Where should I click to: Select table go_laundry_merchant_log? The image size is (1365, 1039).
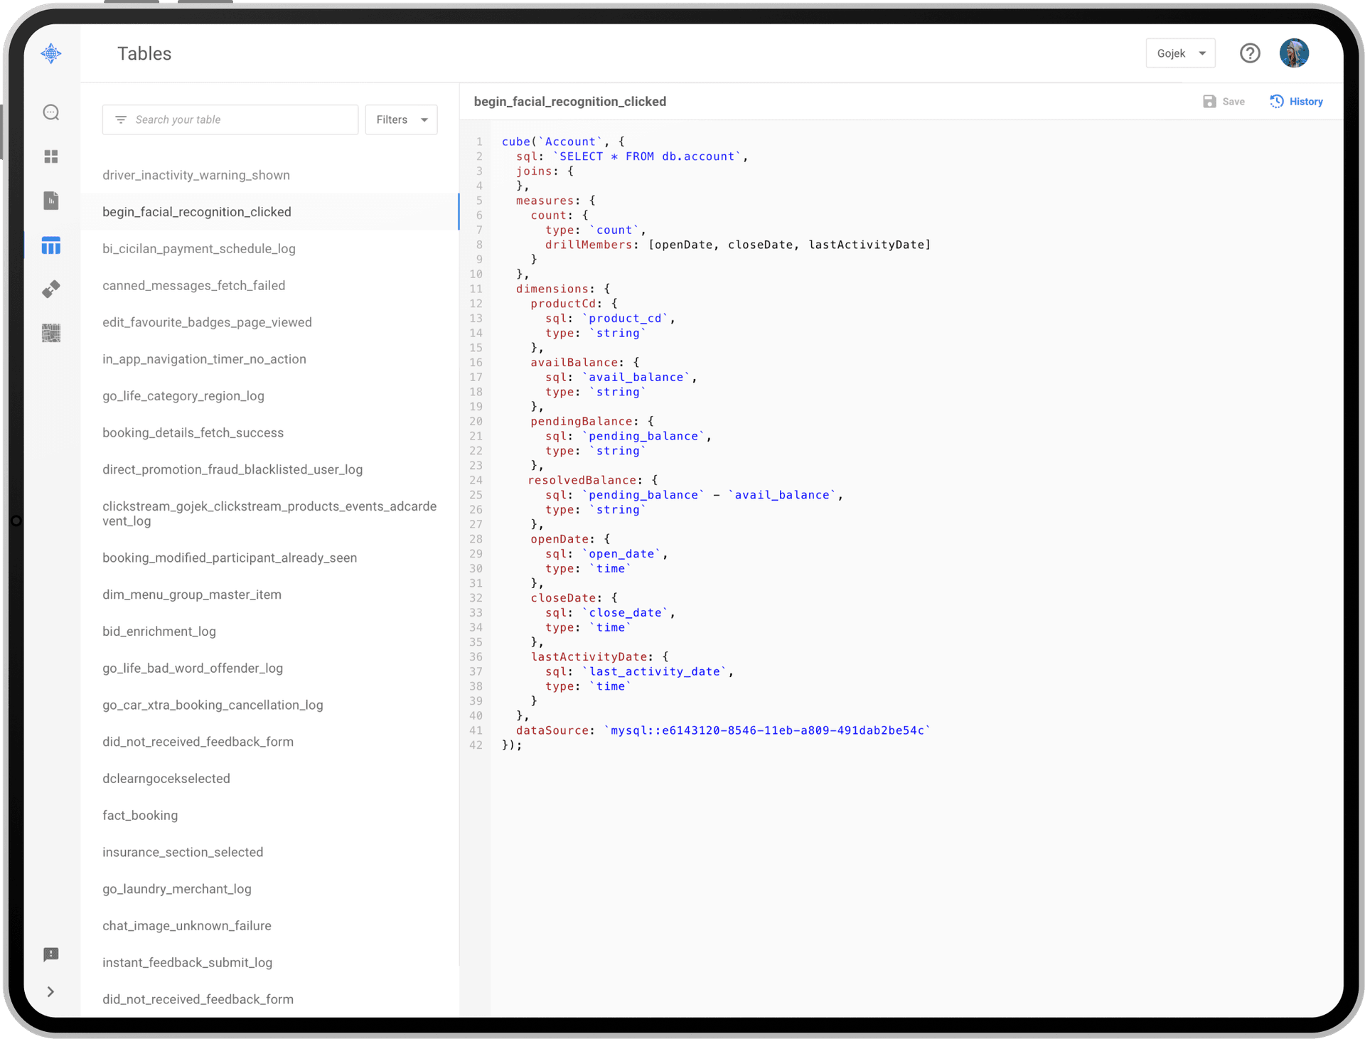point(177,889)
